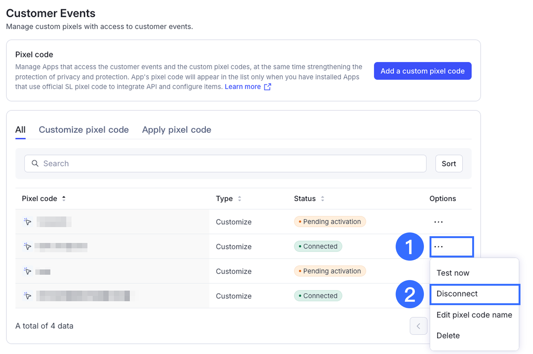The image size is (533, 354).
Task: Open options menu for first pending pixel
Action: (438, 222)
